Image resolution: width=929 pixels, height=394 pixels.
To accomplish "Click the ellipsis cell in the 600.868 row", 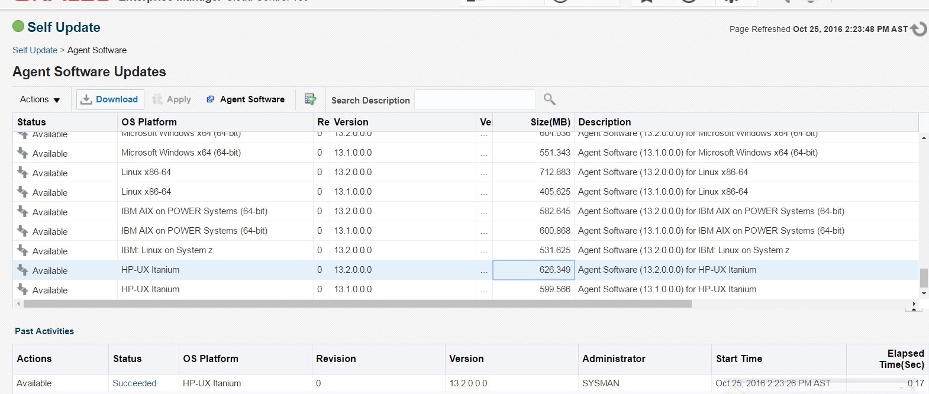I will (484, 231).
